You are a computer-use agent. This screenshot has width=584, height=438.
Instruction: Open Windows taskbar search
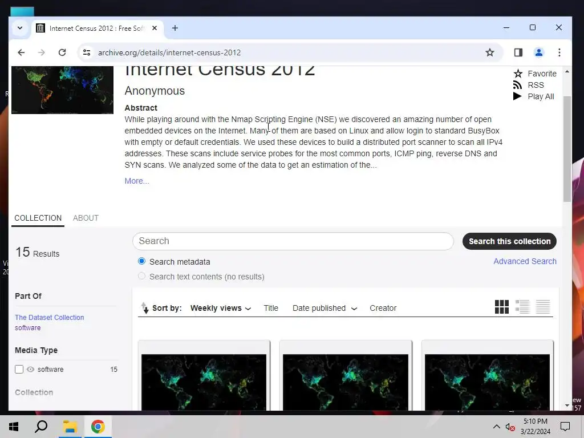(x=41, y=427)
